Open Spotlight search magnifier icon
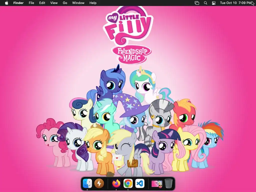256x192 pixels. pos(205,3)
